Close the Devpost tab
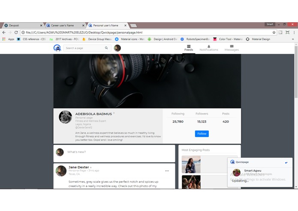The width and height of the screenshot is (298, 211). pos(41,25)
